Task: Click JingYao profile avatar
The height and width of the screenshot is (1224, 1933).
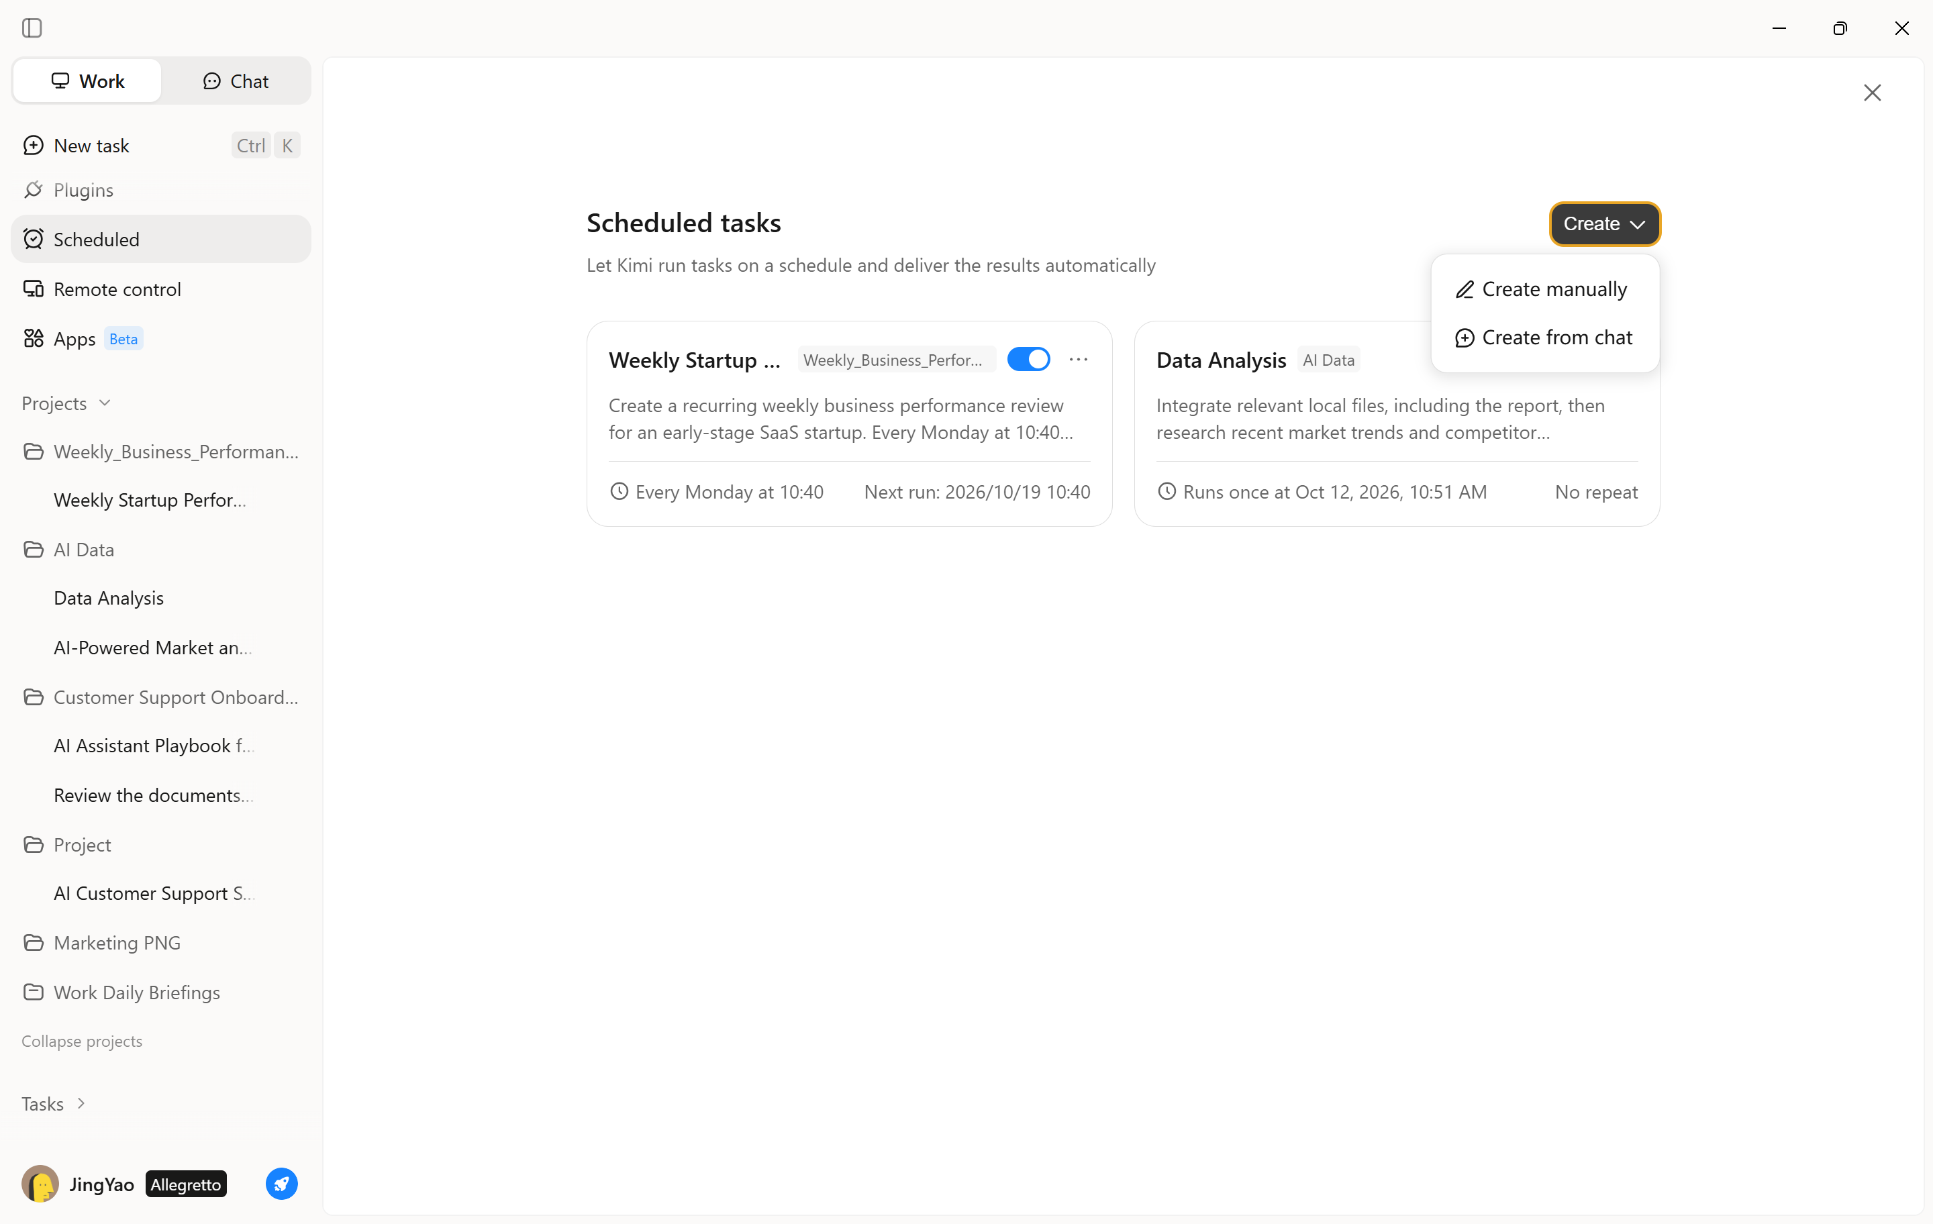Action: [40, 1184]
